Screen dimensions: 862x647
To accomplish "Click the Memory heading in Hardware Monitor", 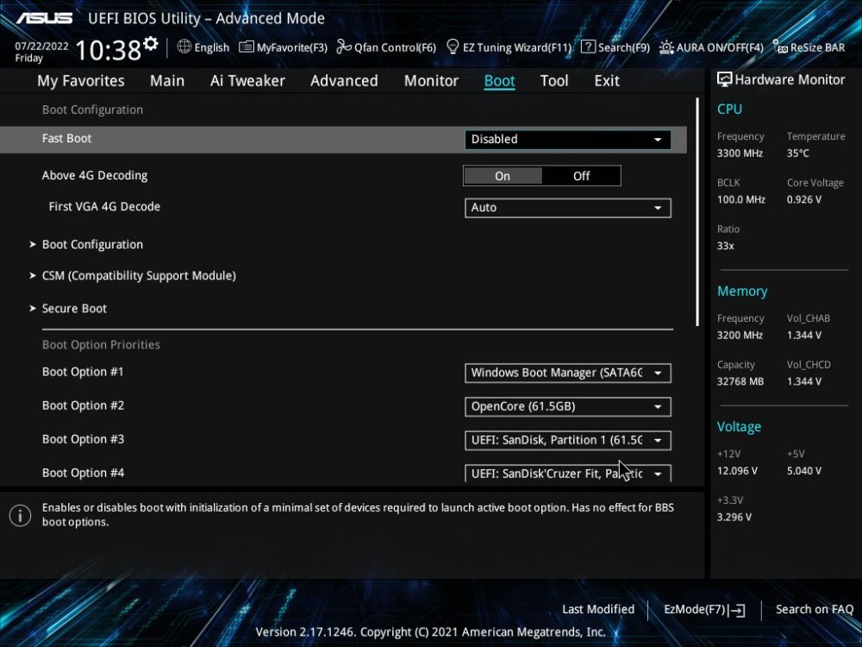I will point(742,291).
